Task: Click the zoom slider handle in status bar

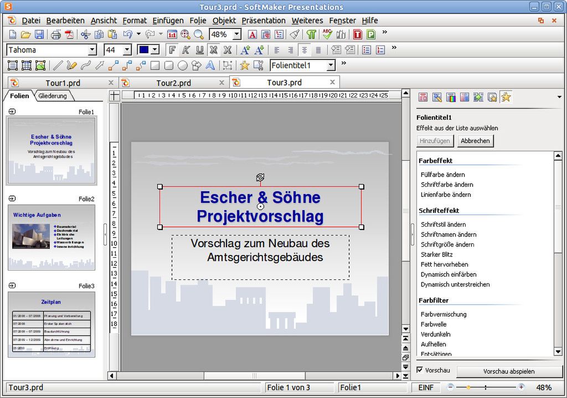Action: tap(468, 387)
